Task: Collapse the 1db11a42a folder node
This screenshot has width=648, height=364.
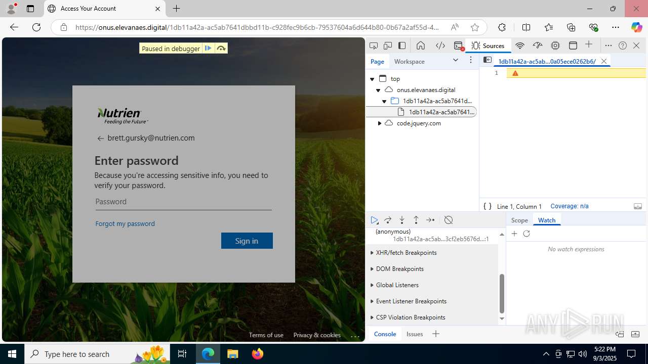Action: (x=384, y=101)
